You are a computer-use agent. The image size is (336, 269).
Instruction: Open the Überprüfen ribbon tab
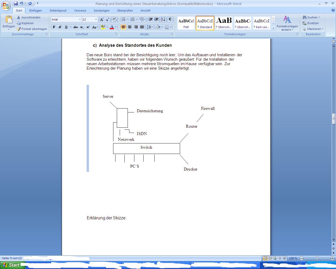[x=125, y=11]
